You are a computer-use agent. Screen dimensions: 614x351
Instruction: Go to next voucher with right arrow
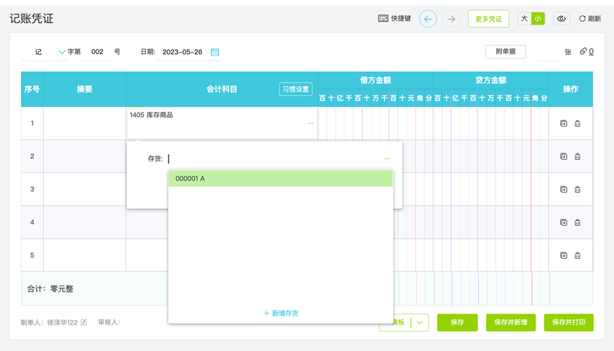click(451, 19)
